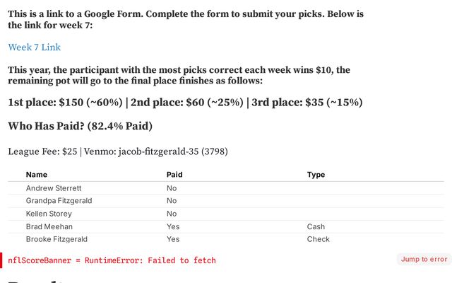Select the Type column header
This screenshot has height=283, width=452.
(316, 175)
